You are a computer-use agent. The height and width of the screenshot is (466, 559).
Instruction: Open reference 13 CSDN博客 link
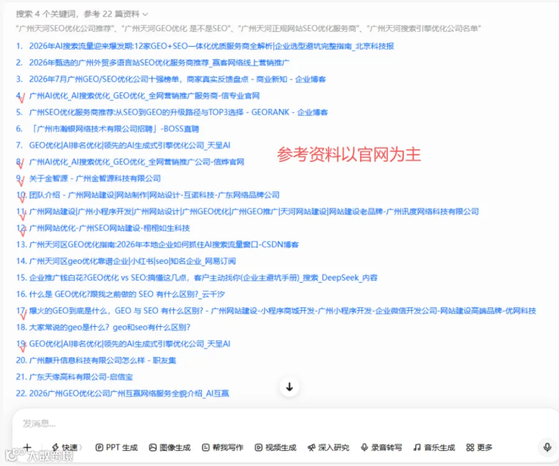pos(164,245)
